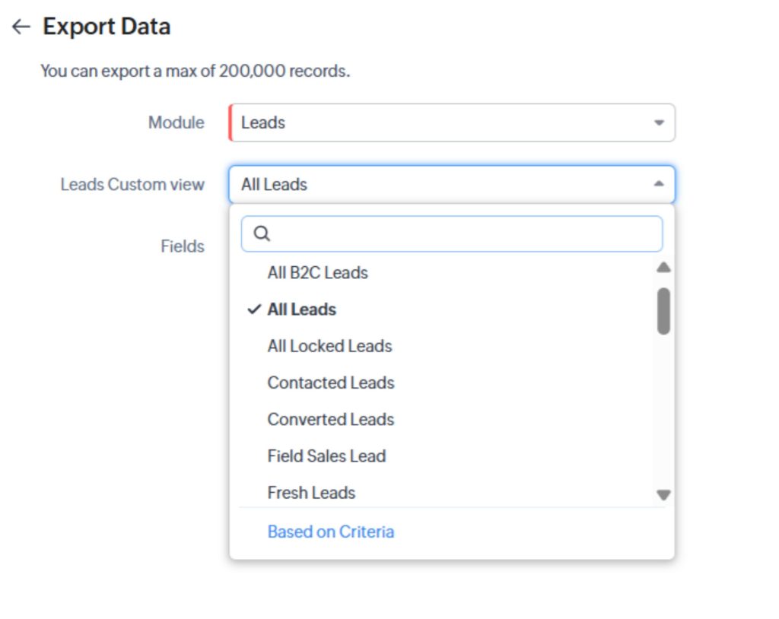Screen dimensions: 779x619
Task: Click the list scrollbar up arrow
Action: [663, 268]
